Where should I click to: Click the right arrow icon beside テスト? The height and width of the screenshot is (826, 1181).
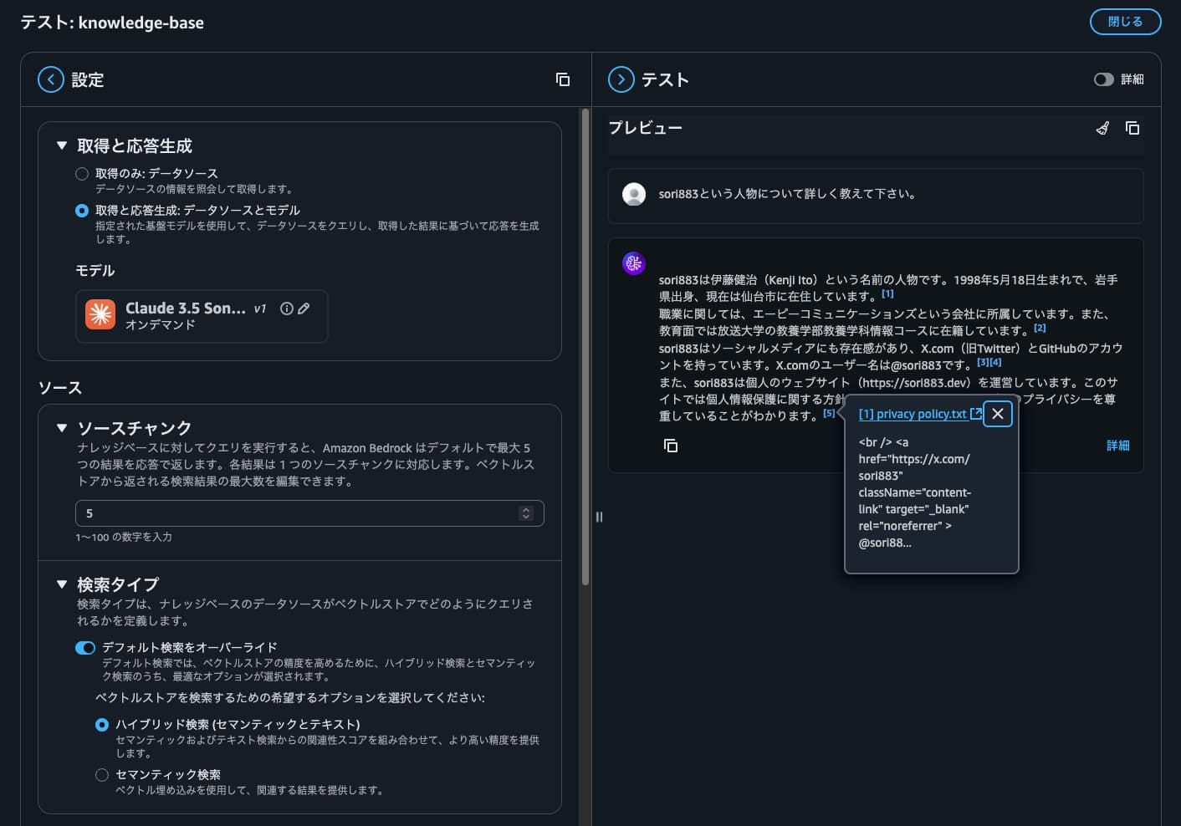pos(621,79)
